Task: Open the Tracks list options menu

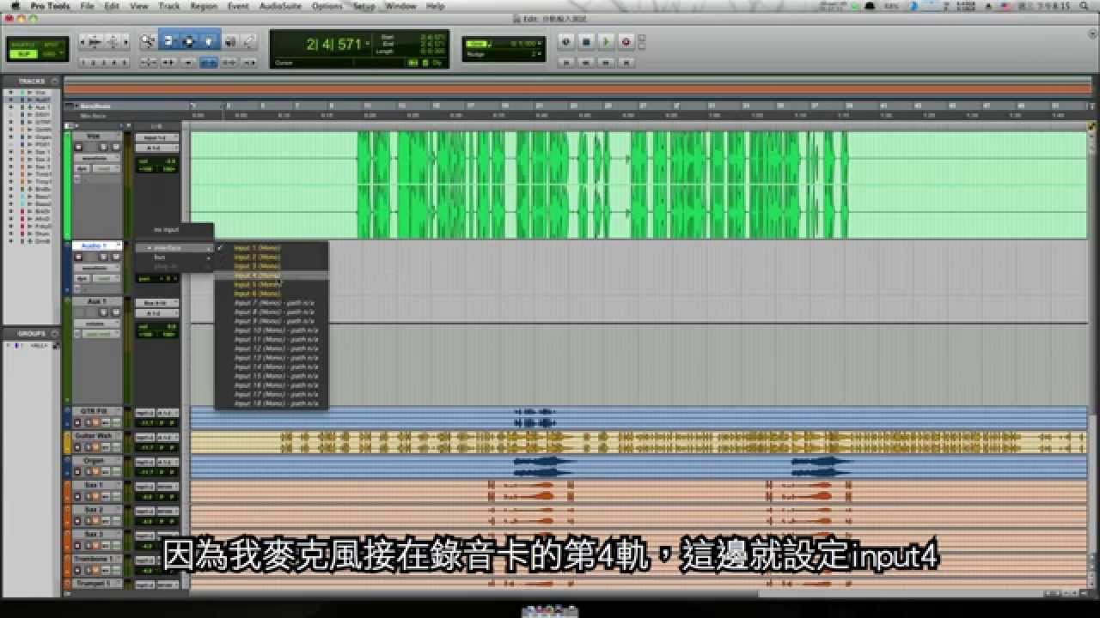Action: coord(55,81)
